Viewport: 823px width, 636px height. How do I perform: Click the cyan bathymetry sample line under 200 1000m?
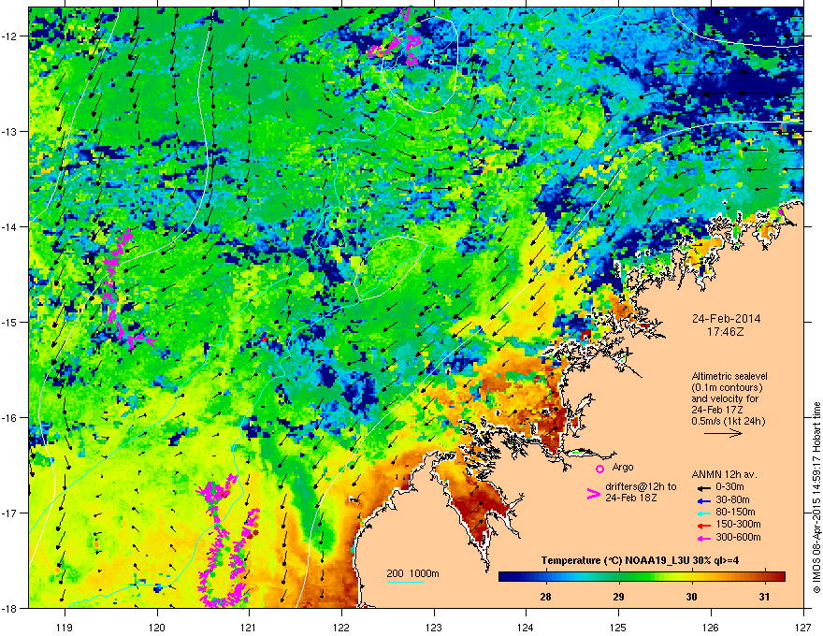(x=406, y=582)
